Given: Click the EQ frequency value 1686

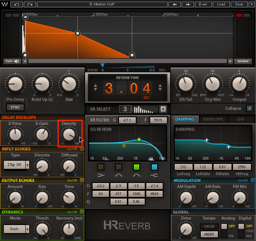Looking at the screenshot, I should [137, 194].
